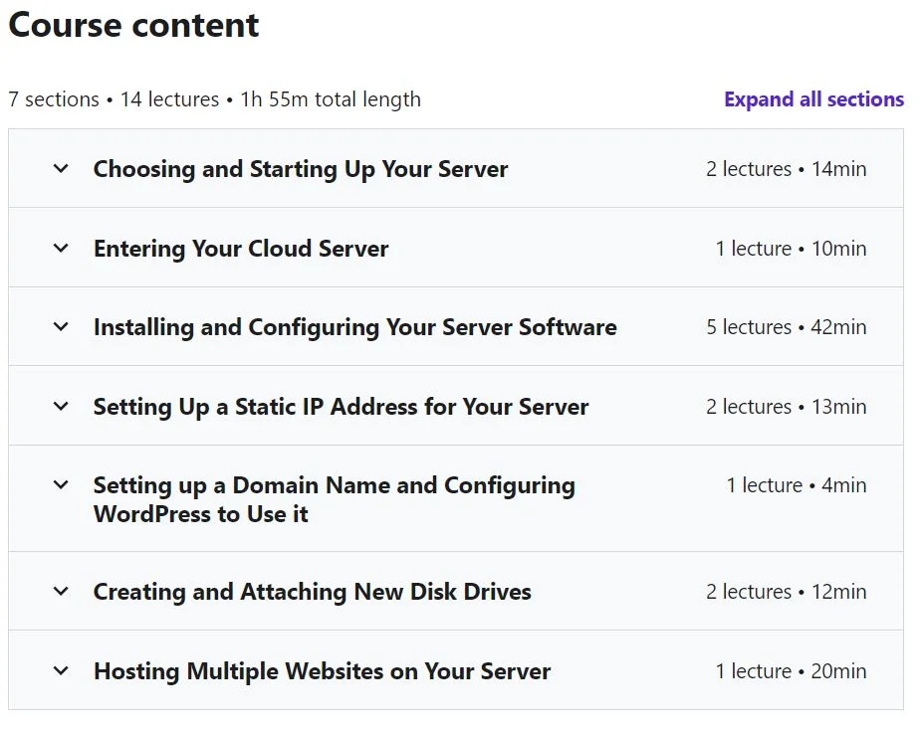Expand chevron for Setting up a Domain Name
Image resolution: width=922 pixels, height=733 pixels.
(x=61, y=484)
